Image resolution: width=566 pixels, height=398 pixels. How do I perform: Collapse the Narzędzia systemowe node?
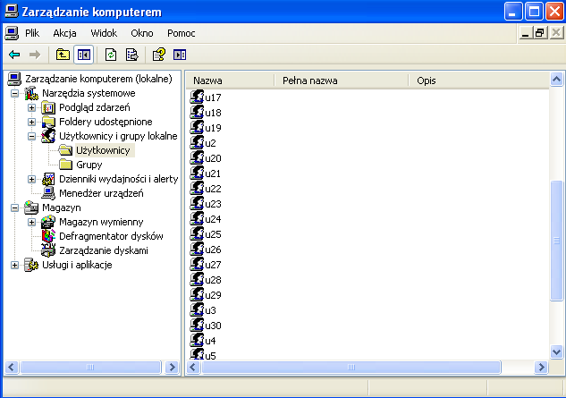coord(15,93)
